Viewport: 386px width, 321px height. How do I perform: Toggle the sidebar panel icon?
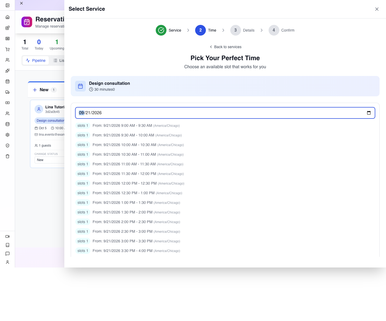pos(8,5)
